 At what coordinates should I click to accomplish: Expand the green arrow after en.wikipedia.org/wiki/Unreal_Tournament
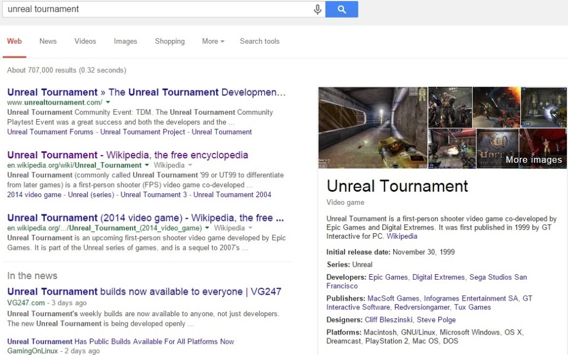pyautogui.click(x=147, y=165)
